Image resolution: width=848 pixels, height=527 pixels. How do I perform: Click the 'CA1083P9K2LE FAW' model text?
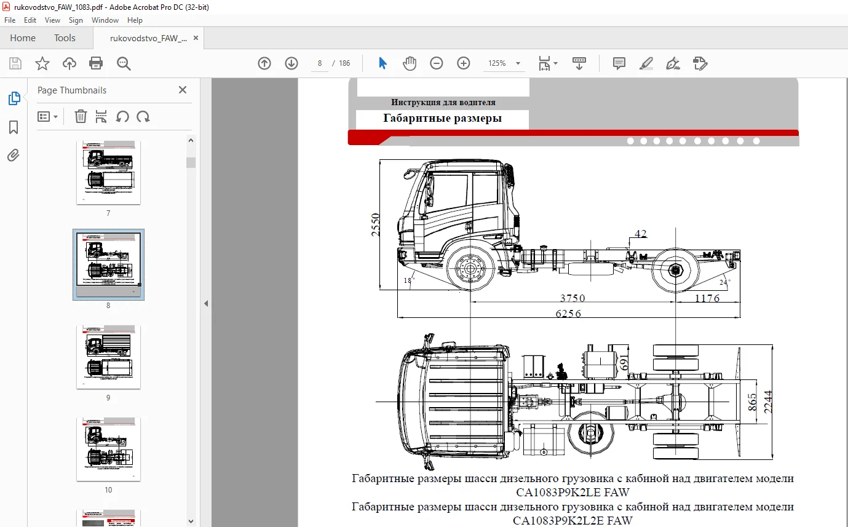pos(573,493)
